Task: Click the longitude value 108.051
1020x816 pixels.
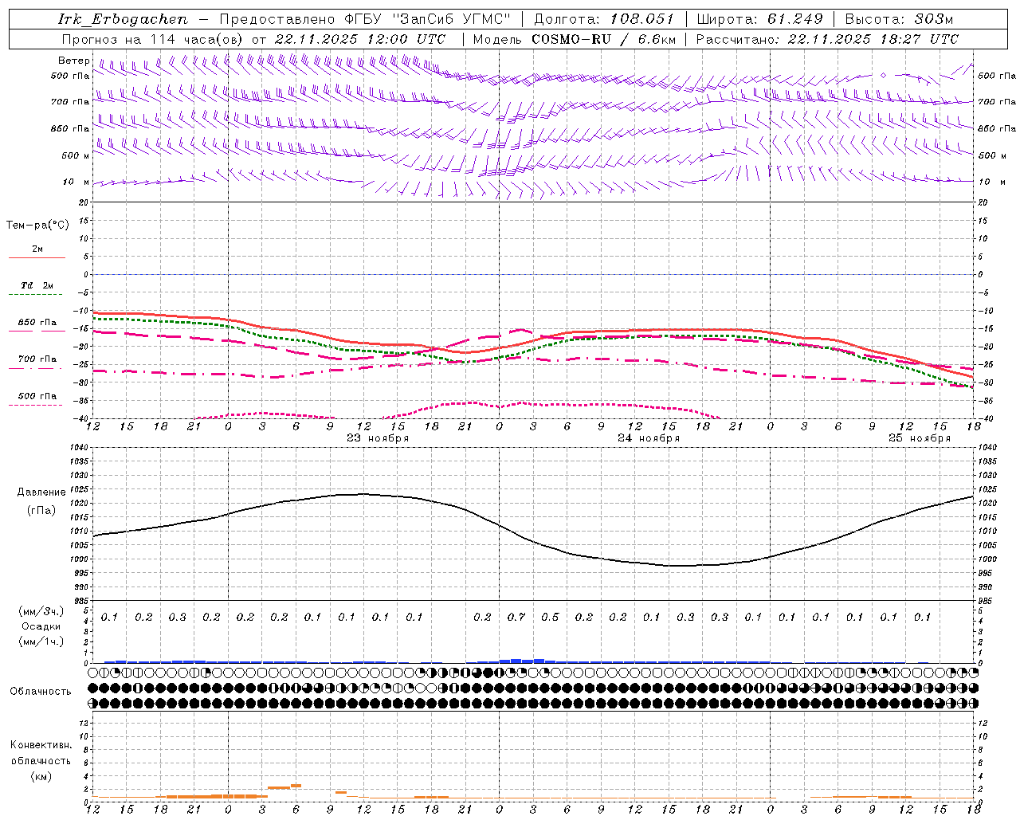Action: (x=642, y=19)
